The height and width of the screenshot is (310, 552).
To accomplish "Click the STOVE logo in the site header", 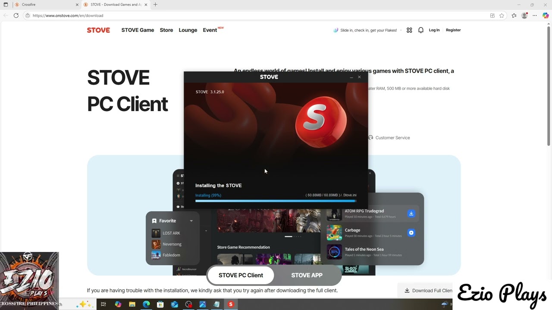I will point(98,30).
